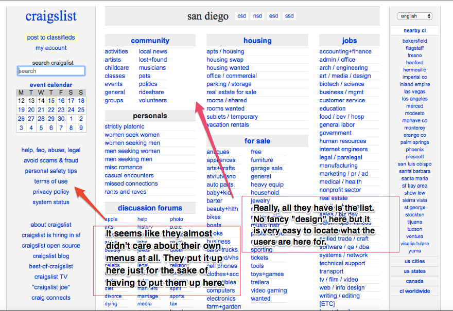Open the community section heading
This screenshot has width=453, height=311.
point(150,41)
